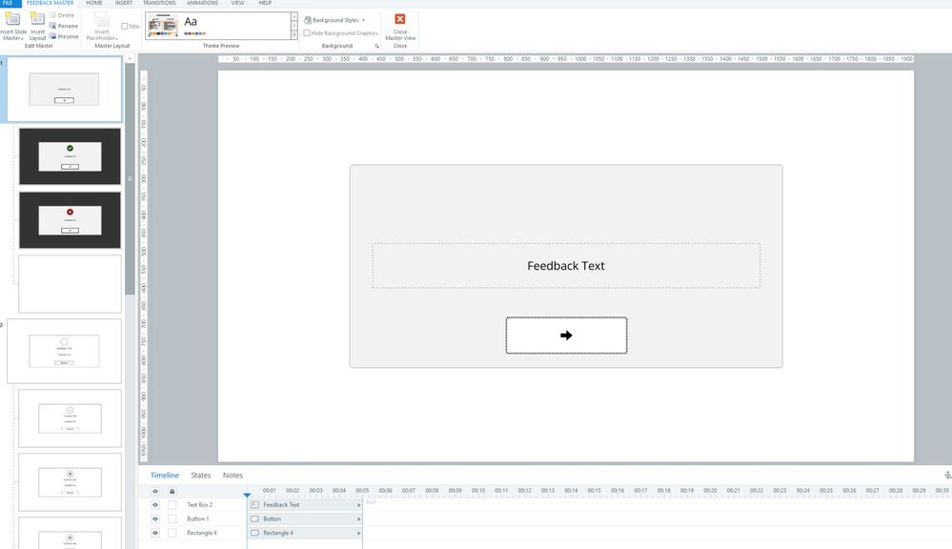Click the Insert Placeholder icon
The height and width of the screenshot is (549, 952).
click(102, 19)
